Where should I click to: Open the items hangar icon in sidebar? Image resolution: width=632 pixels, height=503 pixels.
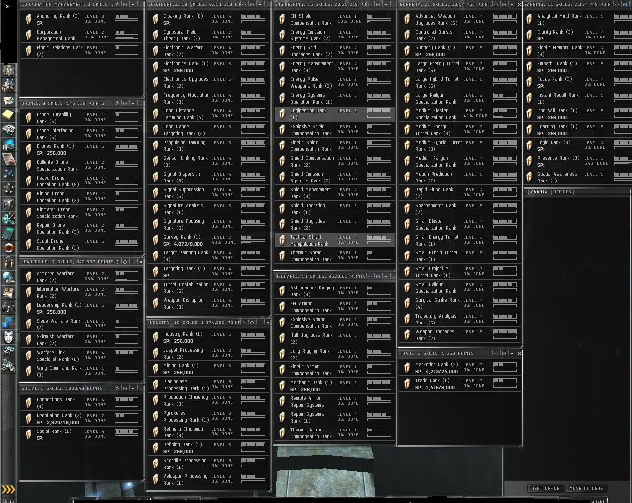pos(8,366)
